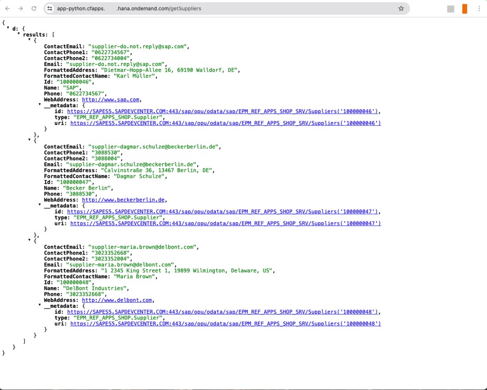Click the orange extension icon
This screenshot has width=487, height=390.
click(464, 8)
